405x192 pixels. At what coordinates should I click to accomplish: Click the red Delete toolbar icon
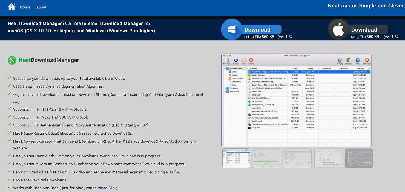[251, 61]
